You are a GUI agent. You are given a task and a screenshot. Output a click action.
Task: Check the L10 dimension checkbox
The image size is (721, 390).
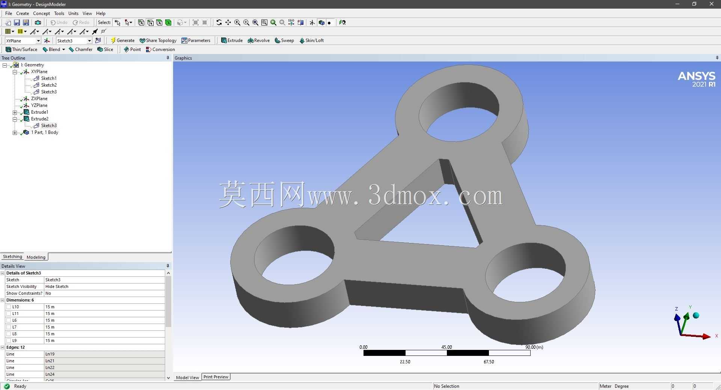click(x=9, y=307)
